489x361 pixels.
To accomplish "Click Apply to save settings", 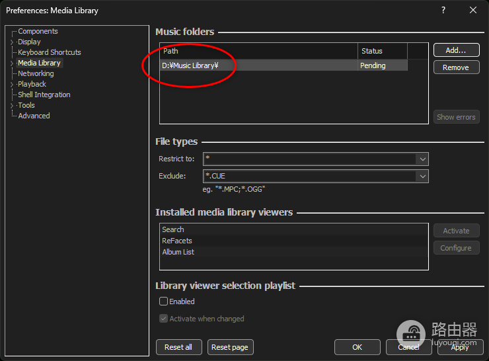I will tap(461, 347).
